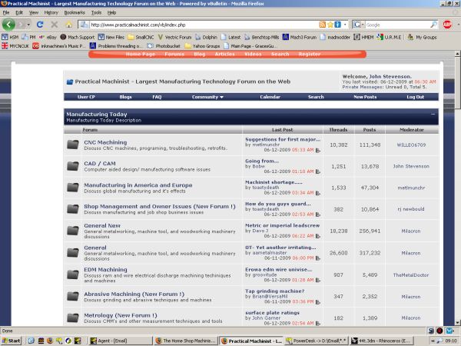The image size is (461, 346).
Task: Open the Mach3 Forum bookmark
Action: (x=300, y=38)
